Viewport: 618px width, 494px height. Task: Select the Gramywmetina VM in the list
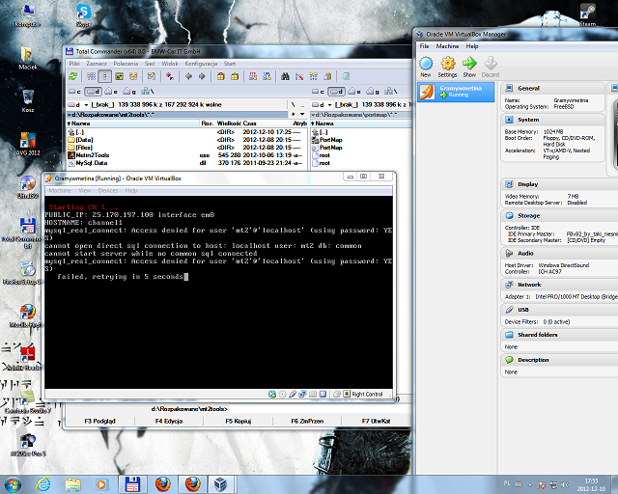456,92
